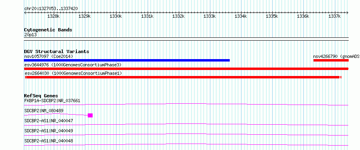Screen dimensions: 360x150
Task: Open SDCBP2-AS1|NR_040047 gene label
Action: (49, 121)
